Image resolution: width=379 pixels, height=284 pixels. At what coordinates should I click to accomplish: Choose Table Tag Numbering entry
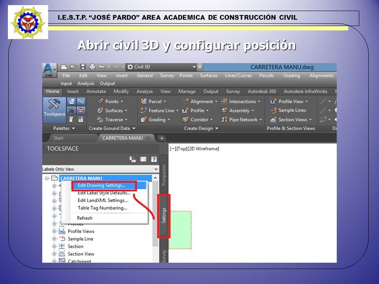point(102,208)
